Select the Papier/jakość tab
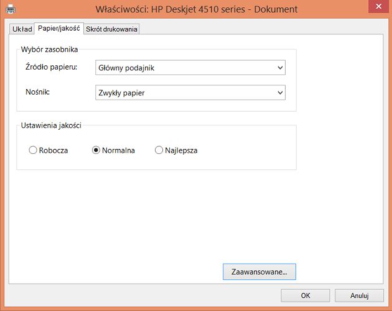 [x=59, y=28]
